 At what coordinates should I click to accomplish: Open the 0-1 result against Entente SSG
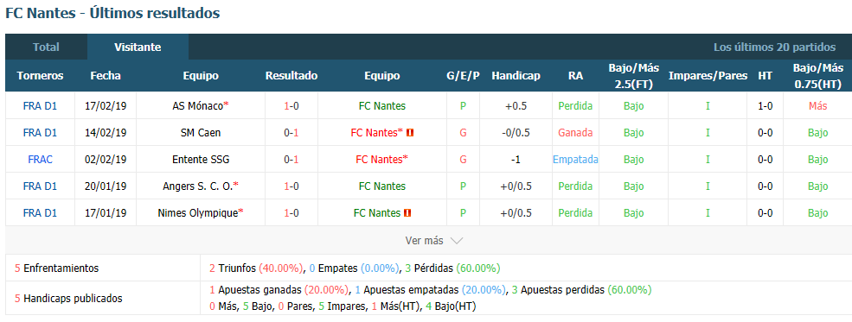[291, 160]
